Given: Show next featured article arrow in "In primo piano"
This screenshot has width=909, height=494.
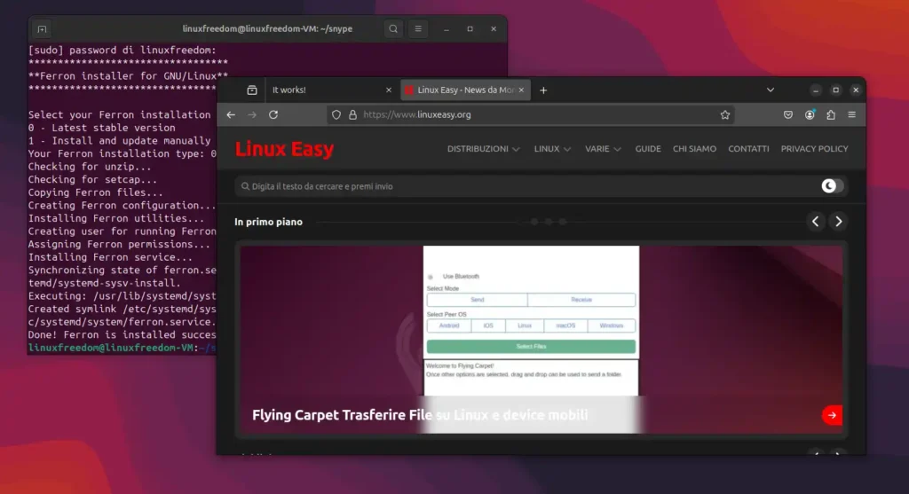Looking at the screenshot, I should 838,221.
